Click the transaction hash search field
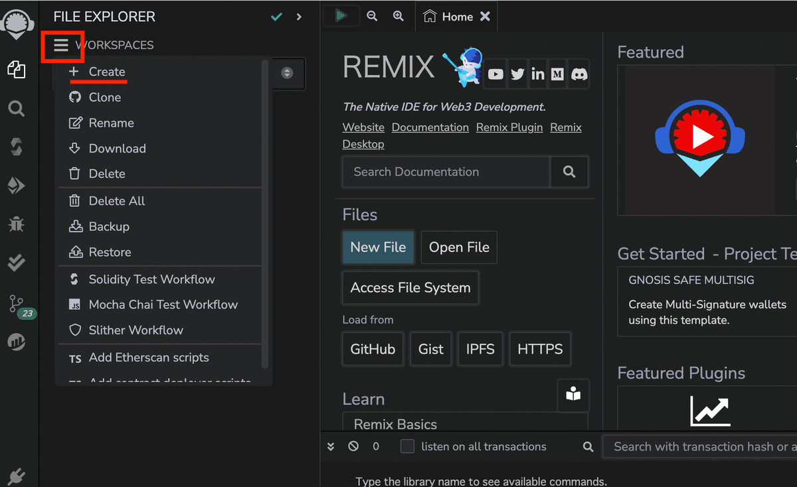This screenshot has height=487, width=797. [x=700, y=447]
